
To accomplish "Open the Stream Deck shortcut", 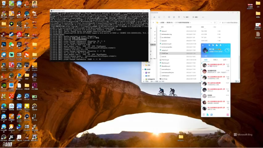I will pos(35,77).
